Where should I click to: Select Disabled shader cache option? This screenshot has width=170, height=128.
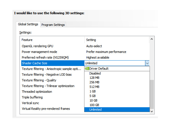[95, 73]
